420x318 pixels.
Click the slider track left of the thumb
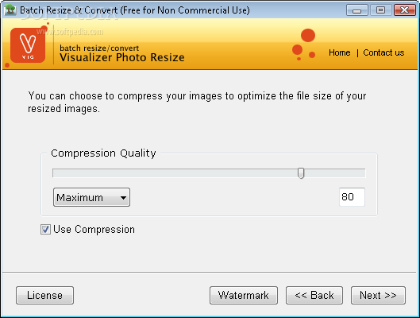point(175,173)
